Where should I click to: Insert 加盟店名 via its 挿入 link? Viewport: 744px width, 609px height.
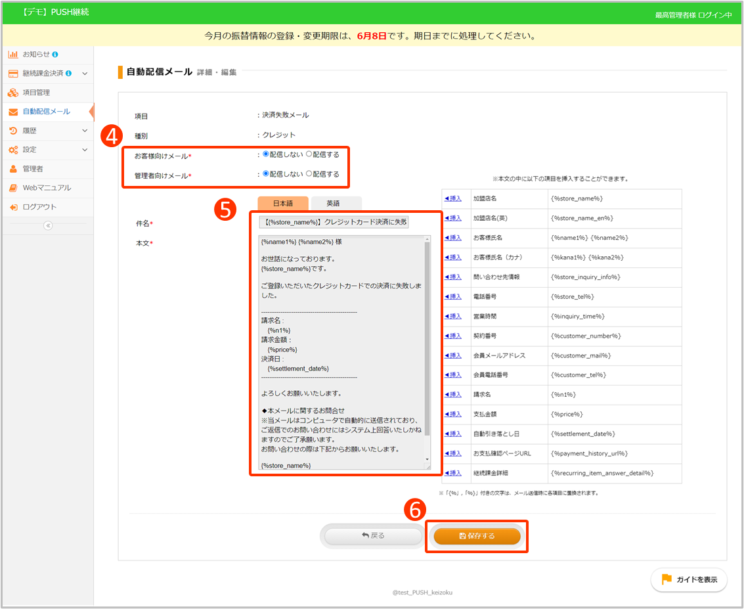tap(452, 198)
